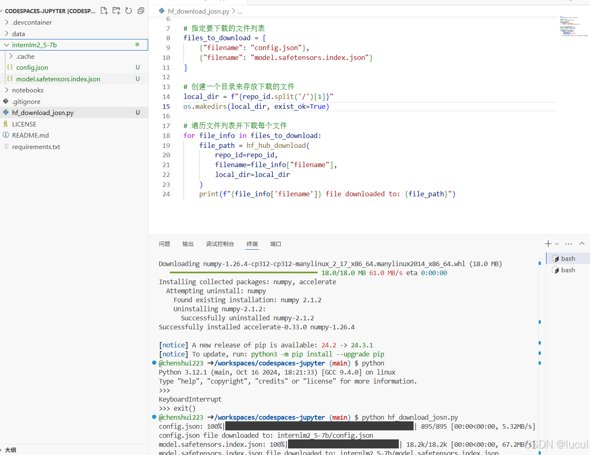
Task: Select the first bash terminal icon
Action: coord(556,258)
